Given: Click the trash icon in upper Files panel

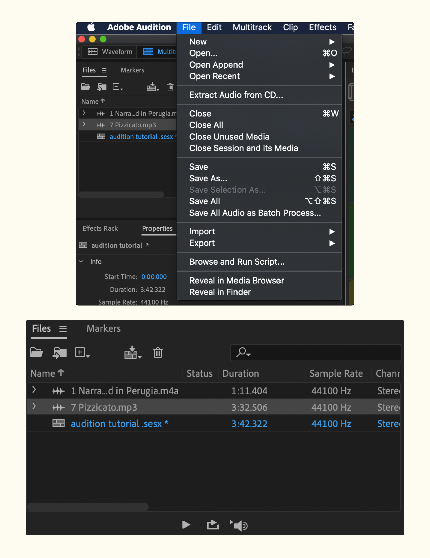Looking at the screenshot, I should point(170,87).
